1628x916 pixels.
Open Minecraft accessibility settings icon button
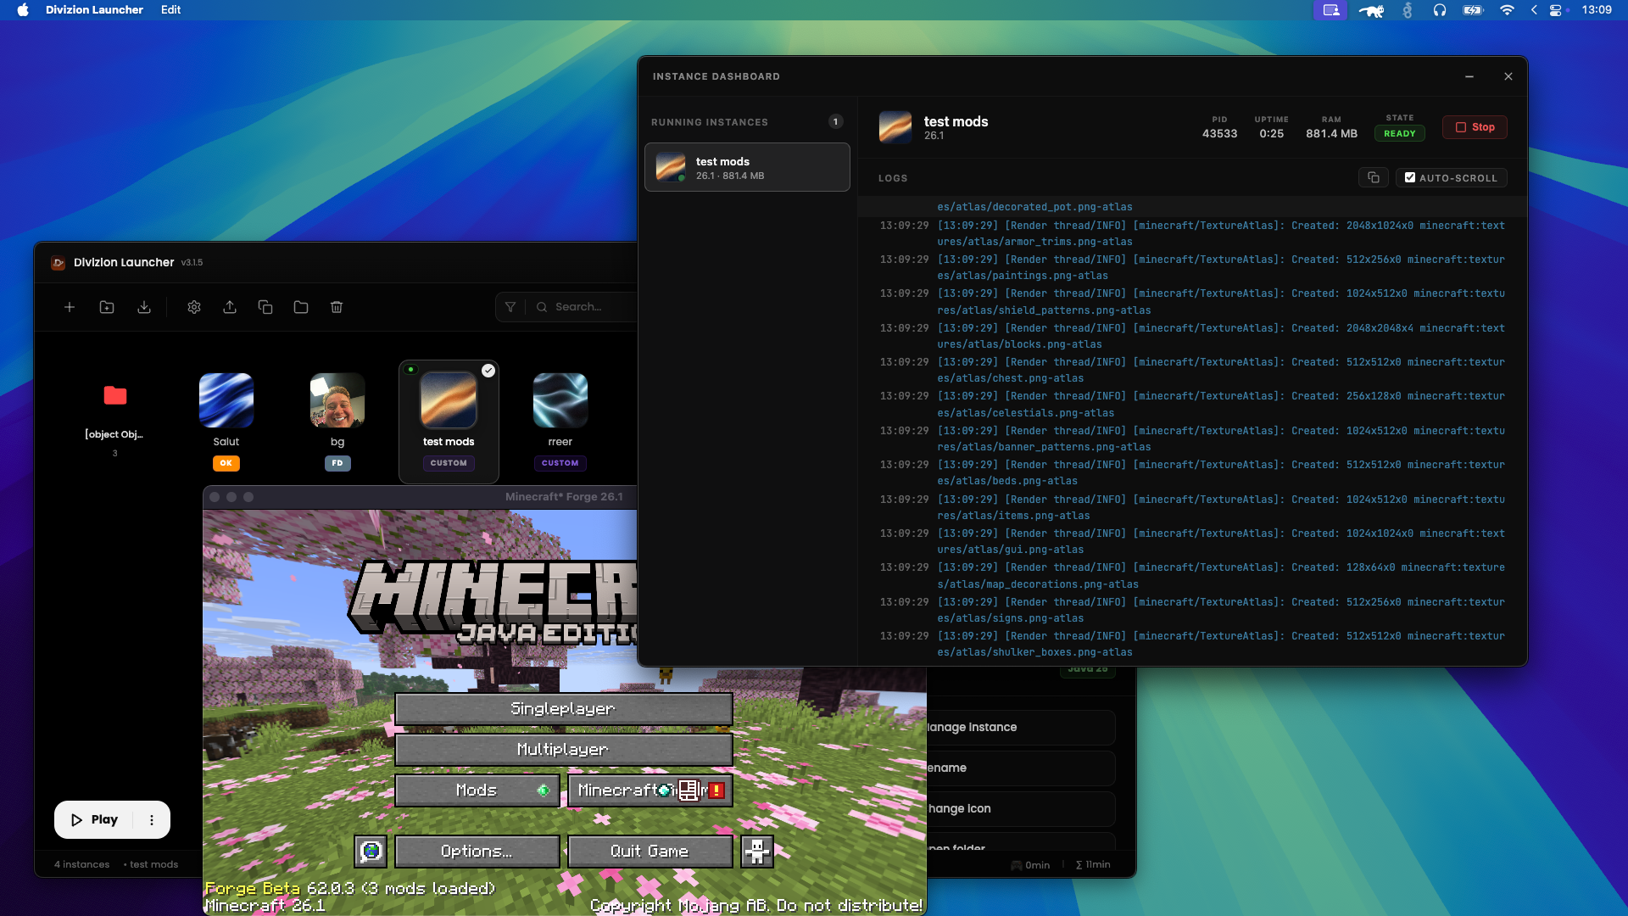[x=757, y=851]
